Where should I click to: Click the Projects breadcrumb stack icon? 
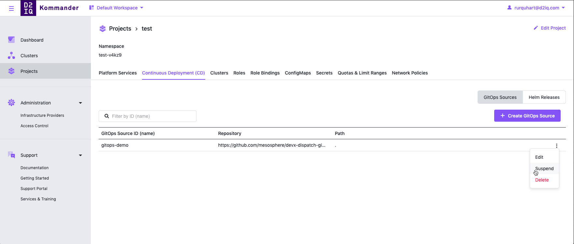103,29
